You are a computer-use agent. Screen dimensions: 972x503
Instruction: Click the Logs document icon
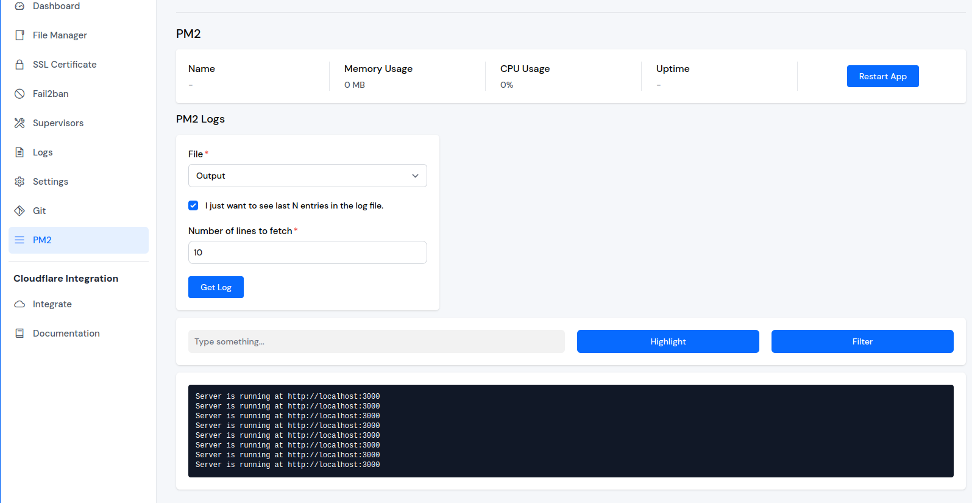20,152
